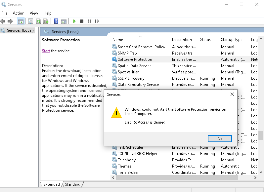
Task: Click the yellow warning icon in the dialog
Action: pos(116,112)
